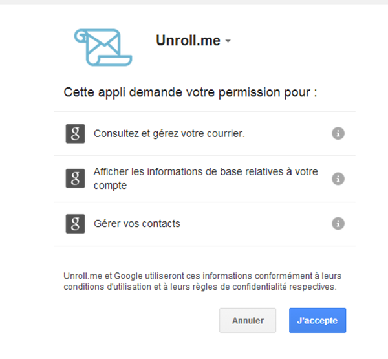This screenshot has width=388, height=359.
Task: Show info for mail access permission
Action: (x=338, y=133)
